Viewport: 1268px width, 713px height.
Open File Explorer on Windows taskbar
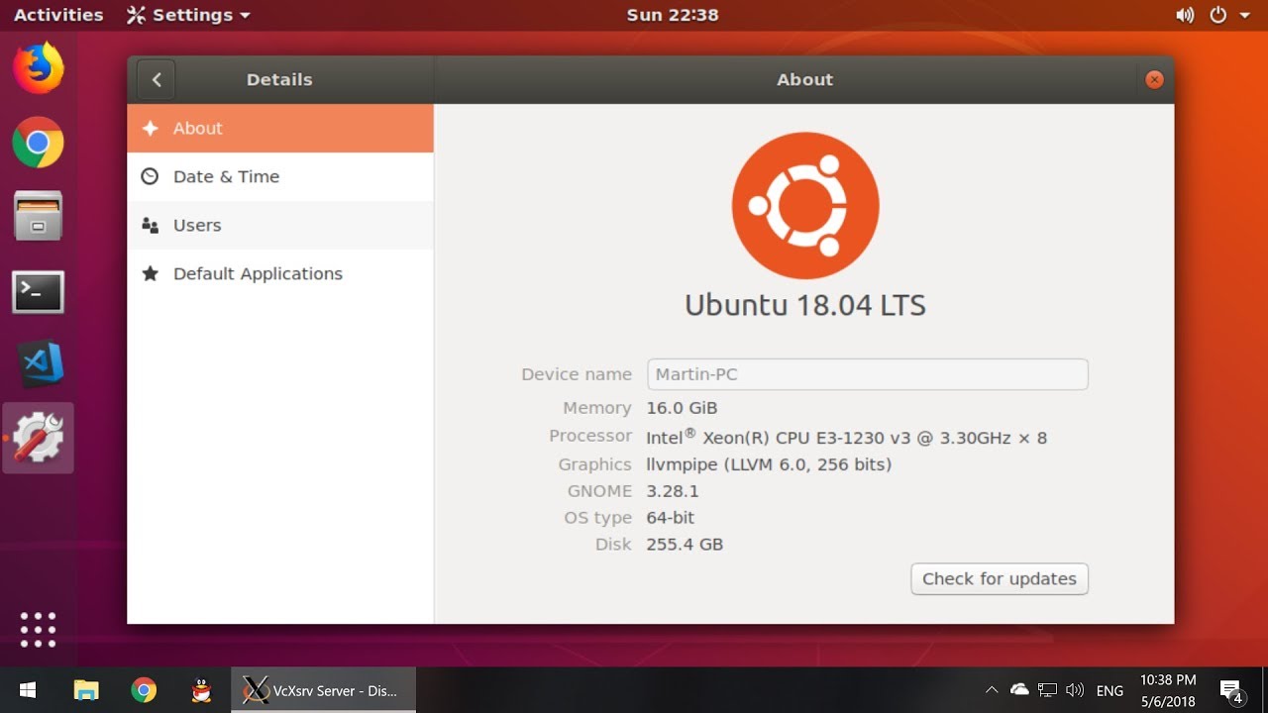[x=86, y=690]
